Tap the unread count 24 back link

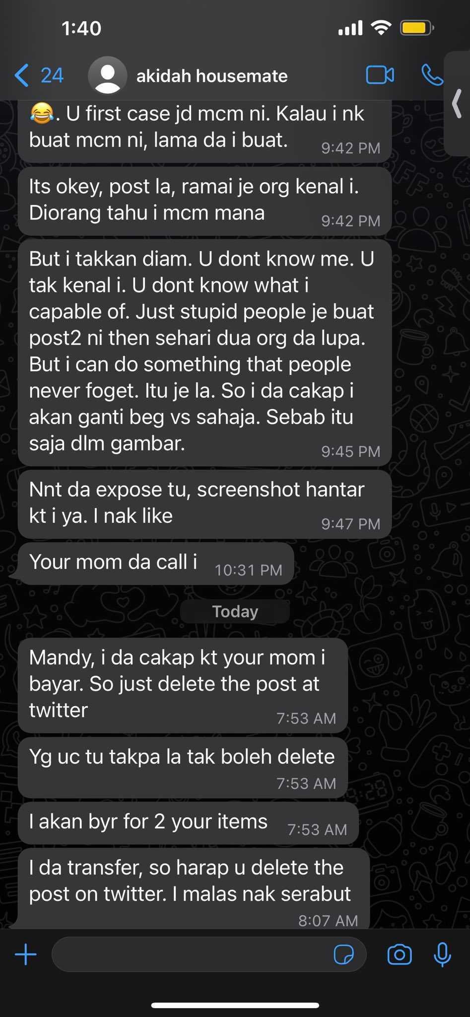[x=52, y=76]
